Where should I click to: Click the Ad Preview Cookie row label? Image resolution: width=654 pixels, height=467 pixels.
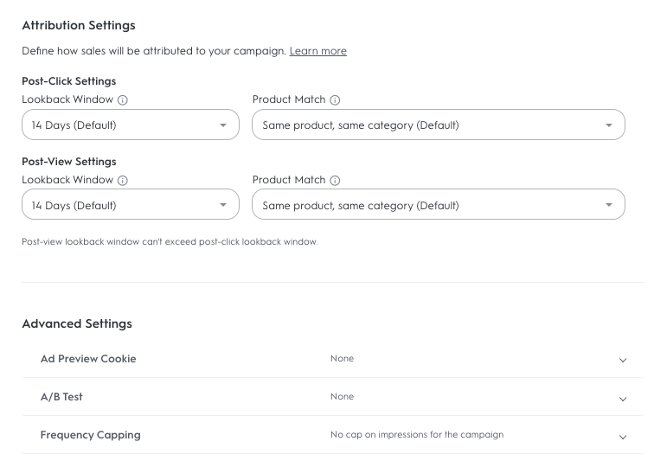pos(88,359)
